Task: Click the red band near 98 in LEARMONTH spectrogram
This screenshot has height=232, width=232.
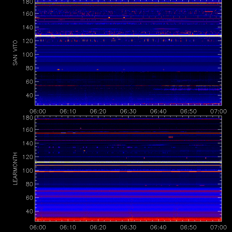Action: (x=128, y=172)
